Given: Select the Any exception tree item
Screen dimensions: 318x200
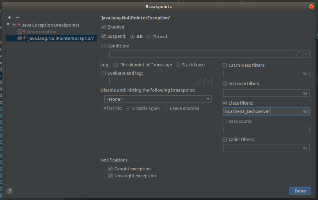Looking at the screenshot, I should tap(42, 32).
